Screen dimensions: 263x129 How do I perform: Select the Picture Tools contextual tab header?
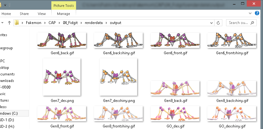pyautogui.click(x=64, y=6)
